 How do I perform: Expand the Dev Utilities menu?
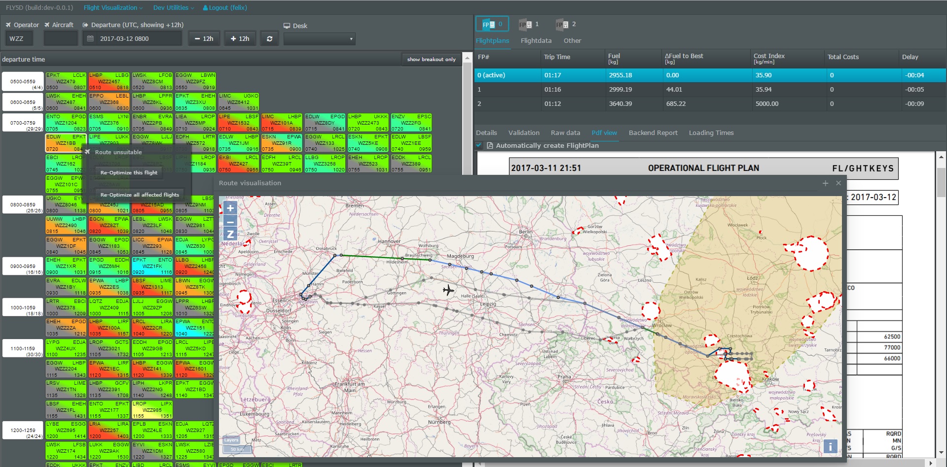[x=174, y=7]
